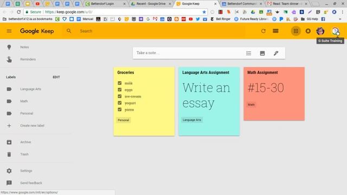Open the Future Ready Librarians bookmark
347x195 pixels.
tap(252, 19)
